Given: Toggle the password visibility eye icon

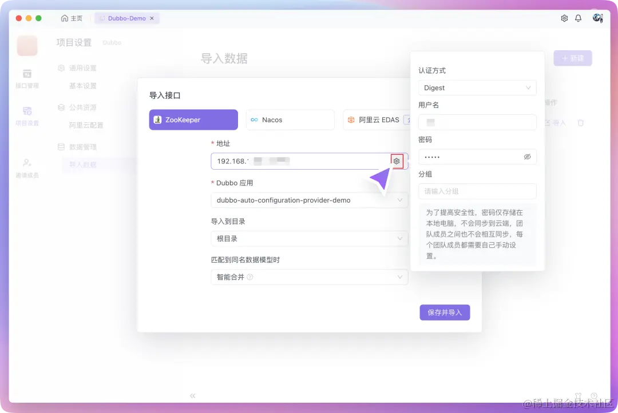Looking at the screenshot, I should [527, 156].
